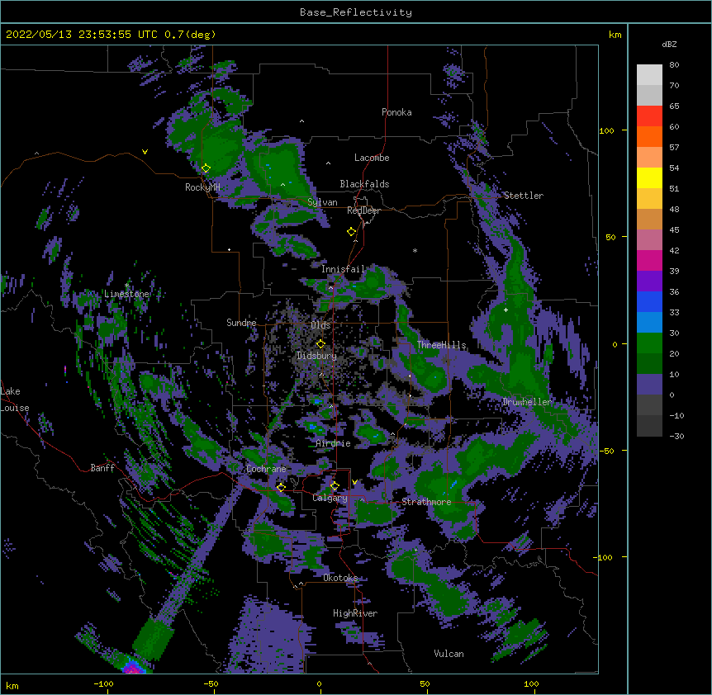The image size is (712, 695).
Task: Click the Lake Louise label
Action: (x=13, y=400)
